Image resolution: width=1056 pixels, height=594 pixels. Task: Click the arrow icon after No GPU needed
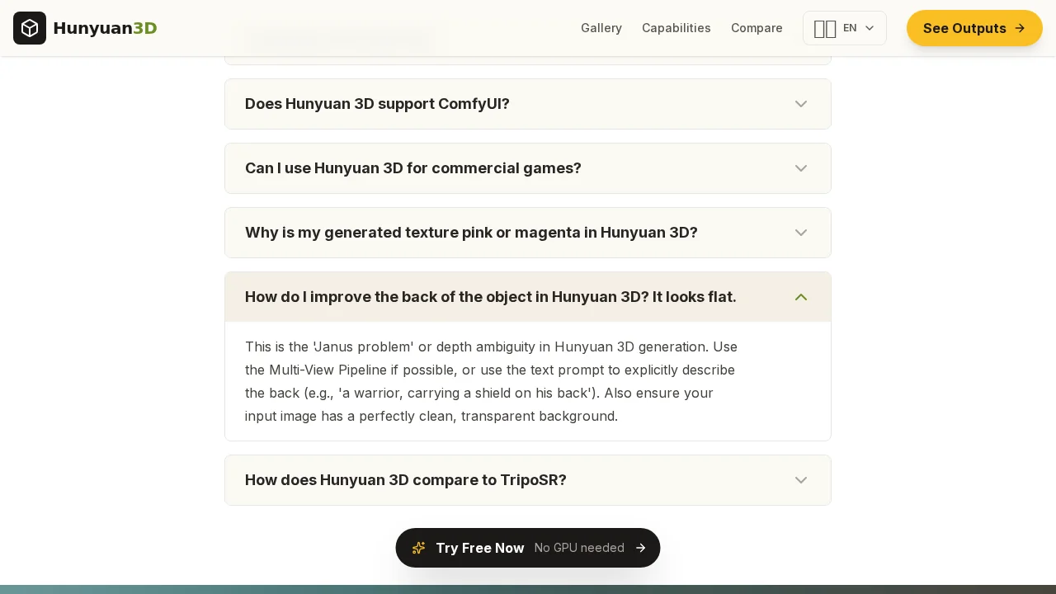(640, 548)
